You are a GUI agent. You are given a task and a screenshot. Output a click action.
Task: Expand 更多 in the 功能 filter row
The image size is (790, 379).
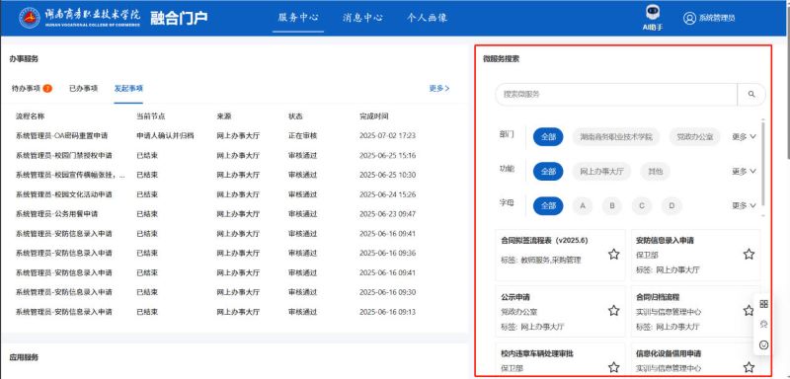[x=744, y=172]
